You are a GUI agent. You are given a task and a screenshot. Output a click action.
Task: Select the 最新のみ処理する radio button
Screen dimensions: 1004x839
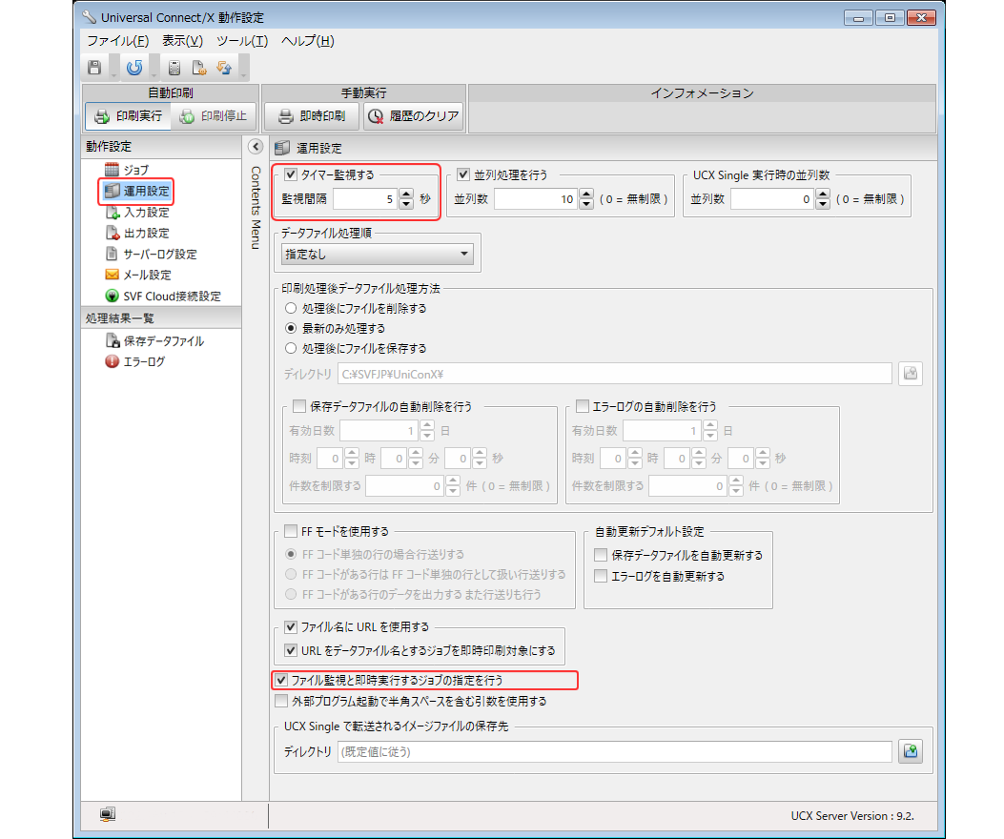pyautogui.click(x=291, y=328)
